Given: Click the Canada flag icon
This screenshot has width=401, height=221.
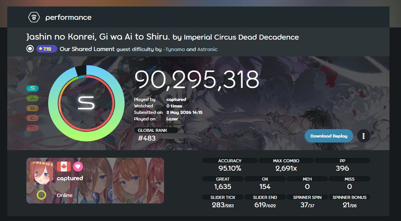Looking at the screenshot, I should click(x=63, y=167).
